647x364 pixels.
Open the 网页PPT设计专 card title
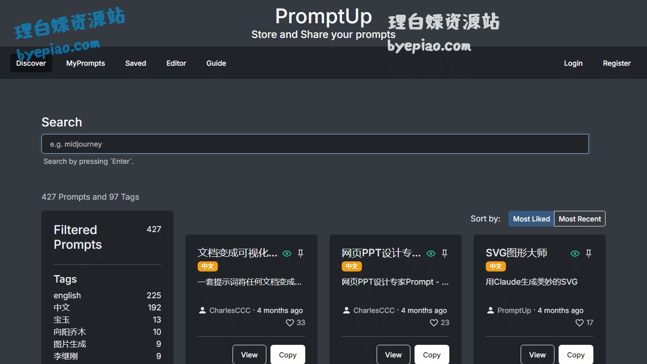click(x=382, y=253)
